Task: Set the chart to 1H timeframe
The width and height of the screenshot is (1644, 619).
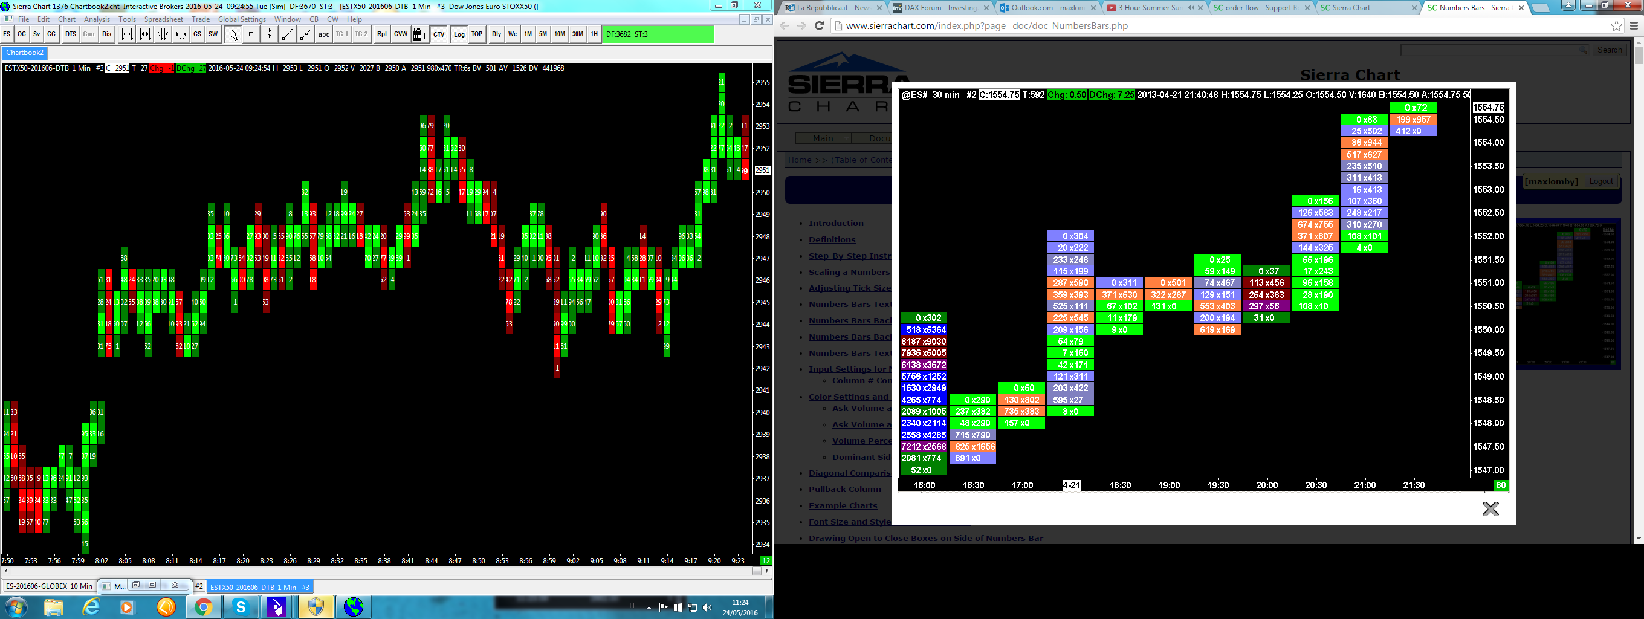Action: [594, 34]
